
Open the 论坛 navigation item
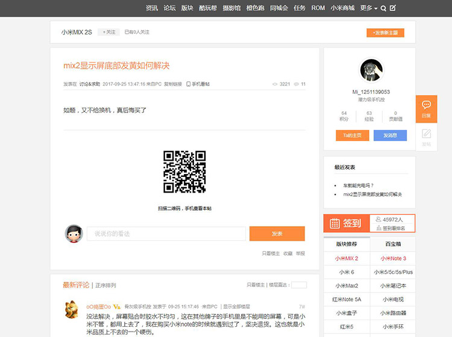(169, 8)
